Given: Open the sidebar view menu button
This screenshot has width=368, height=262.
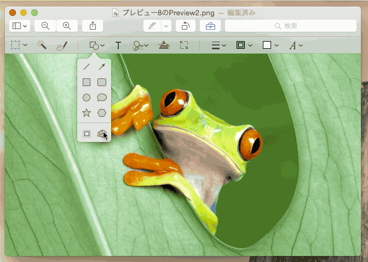Looking at the screenshot, I should [20, 26].
